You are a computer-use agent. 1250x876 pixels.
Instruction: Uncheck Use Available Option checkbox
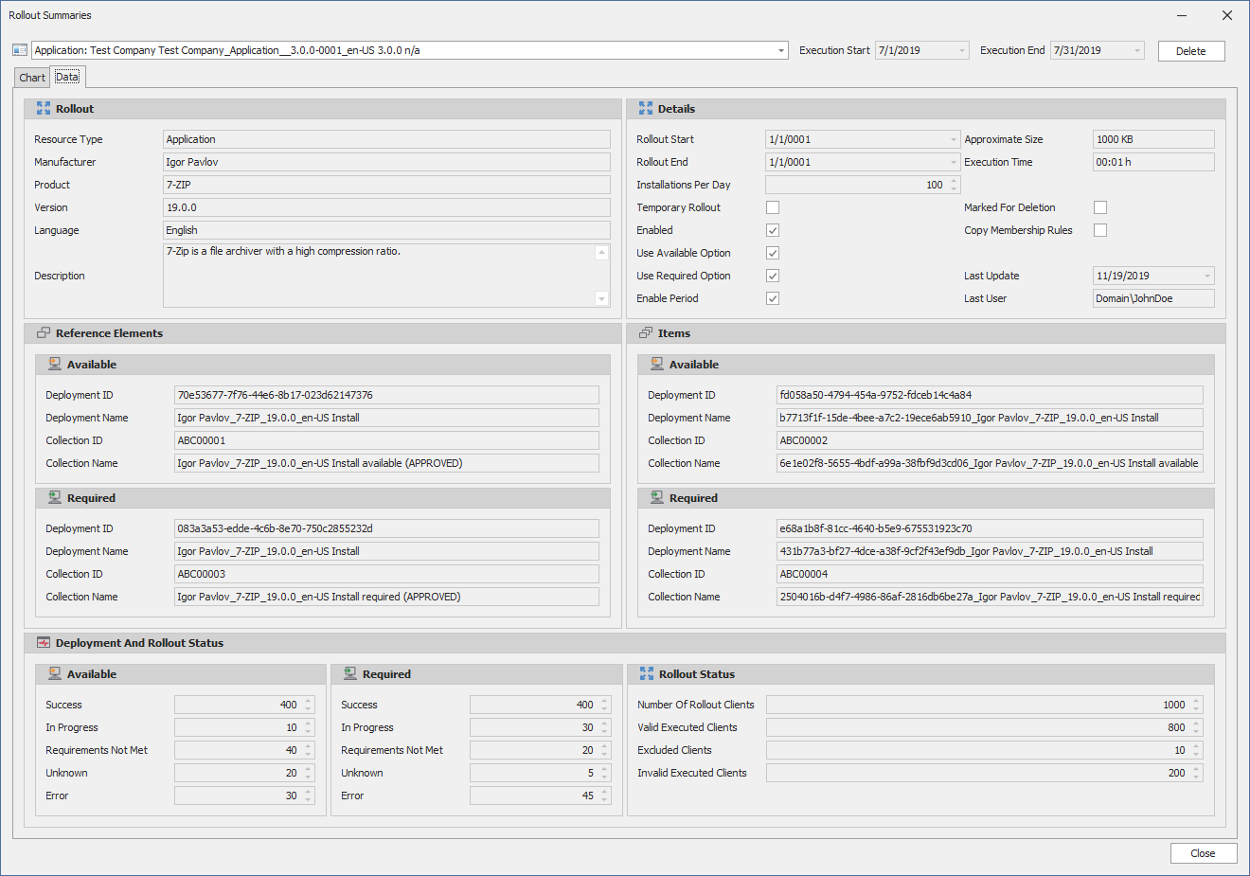tap(773, 253)
